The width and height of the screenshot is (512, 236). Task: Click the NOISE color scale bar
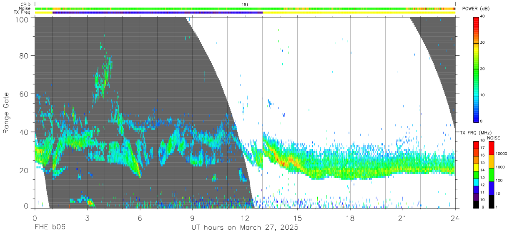coord(491,174)
